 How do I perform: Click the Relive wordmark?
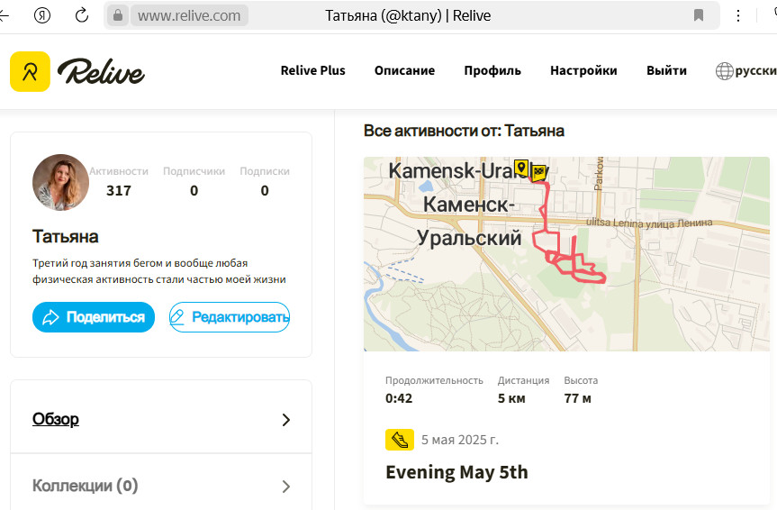[x=102, y=71]
